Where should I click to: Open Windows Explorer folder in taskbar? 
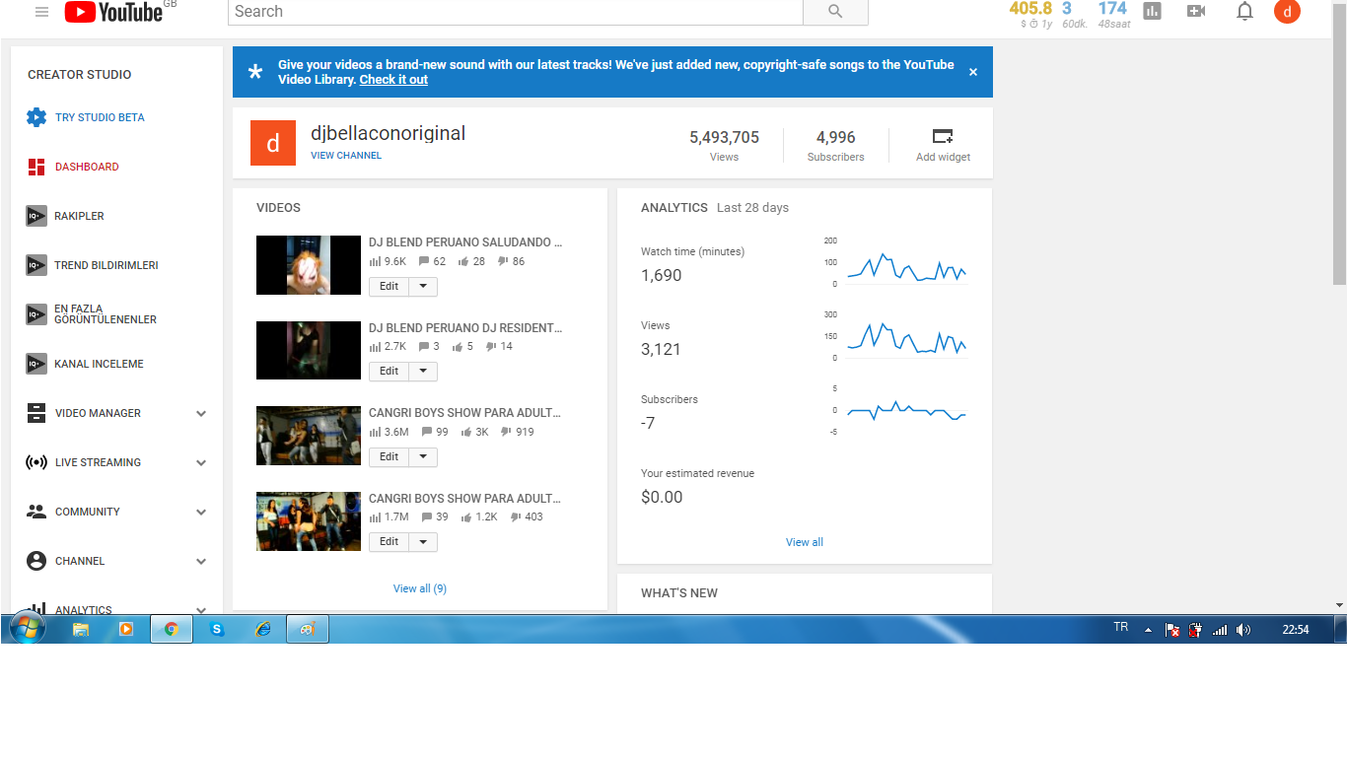pos(81,629)
